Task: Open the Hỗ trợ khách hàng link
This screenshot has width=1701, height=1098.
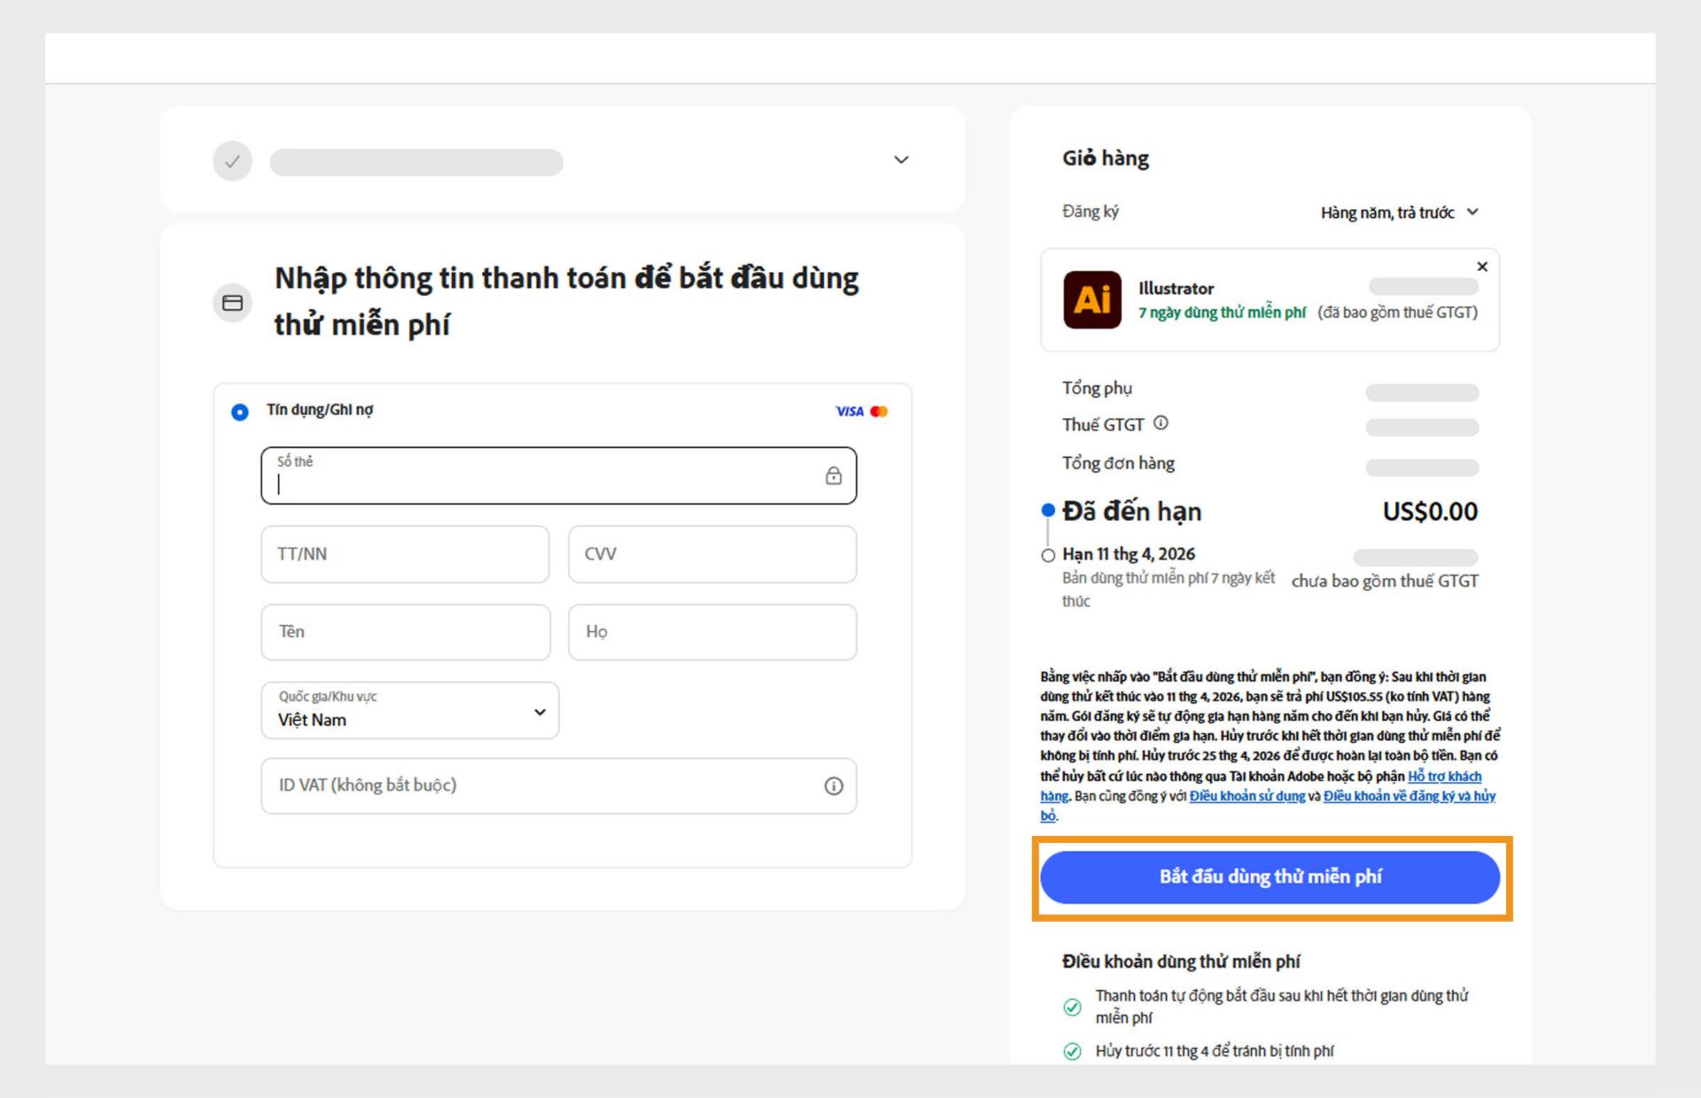Action: (1444, 777)
